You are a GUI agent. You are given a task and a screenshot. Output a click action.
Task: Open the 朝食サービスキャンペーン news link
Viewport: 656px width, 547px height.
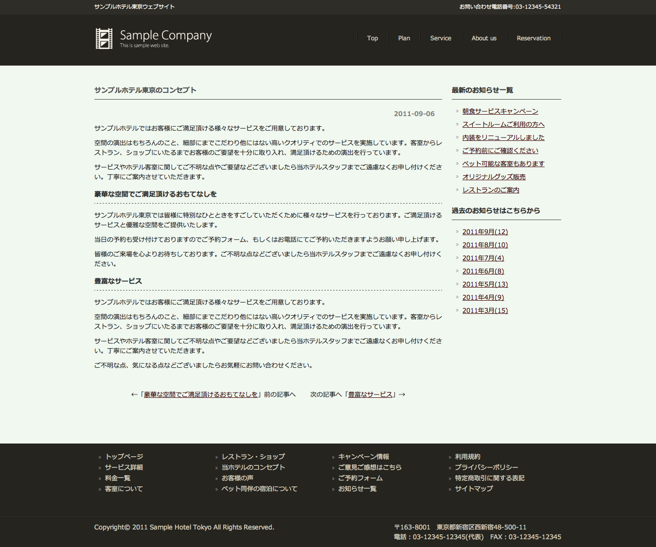pos(500,111)
